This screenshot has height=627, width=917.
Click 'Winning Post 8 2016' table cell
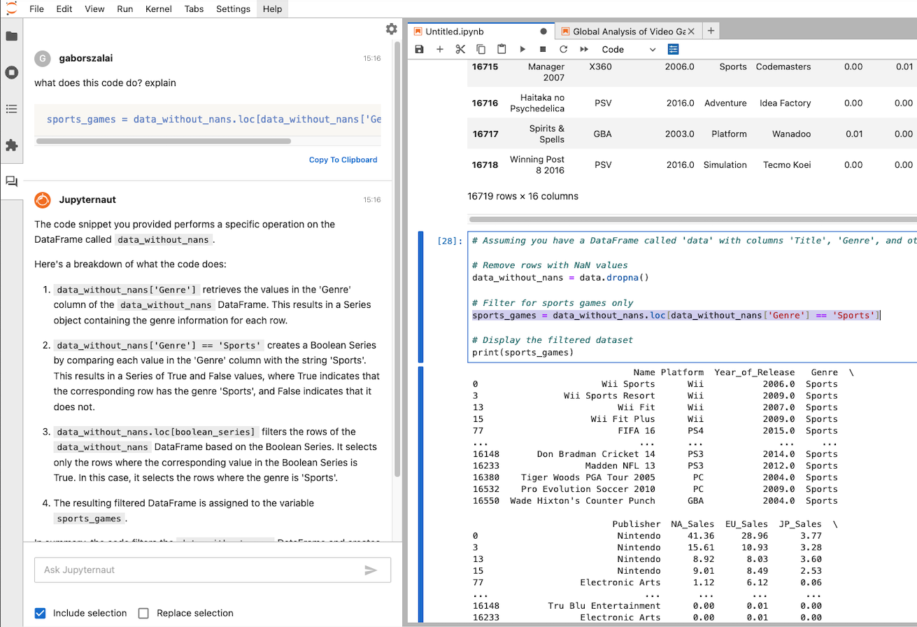[x=537, y=165]
